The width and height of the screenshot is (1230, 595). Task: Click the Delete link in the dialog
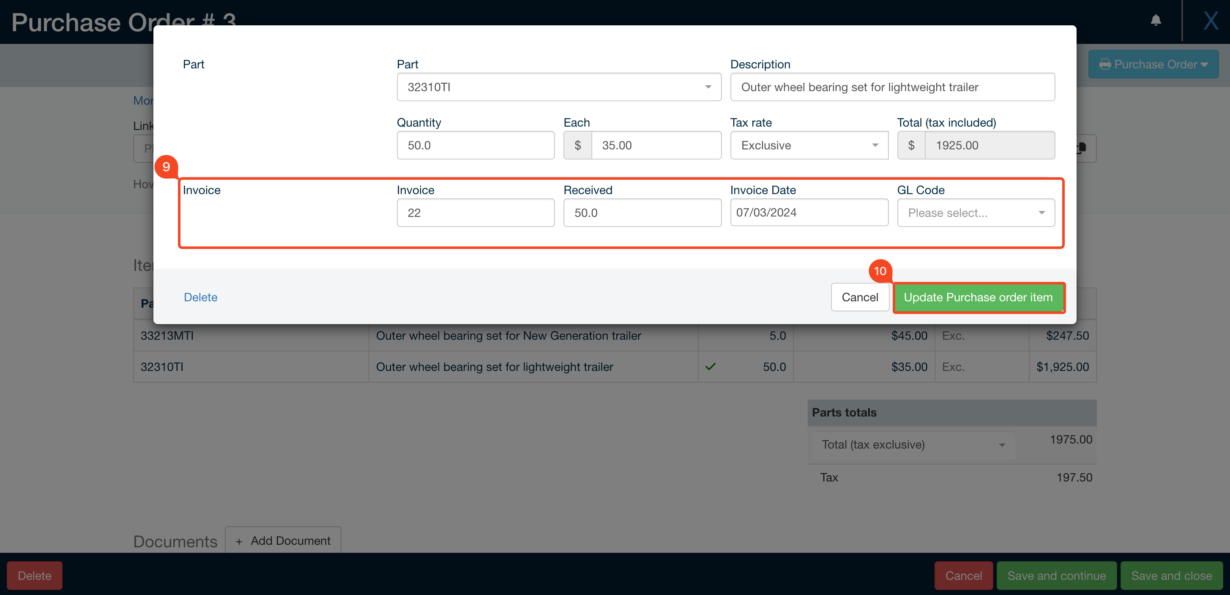(200, 297)
